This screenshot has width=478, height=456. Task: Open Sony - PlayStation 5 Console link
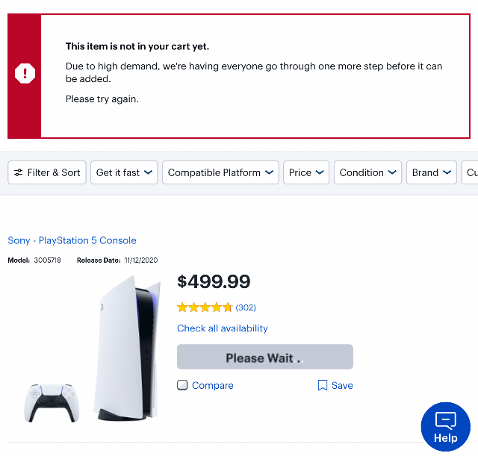(x=72, y=240)
